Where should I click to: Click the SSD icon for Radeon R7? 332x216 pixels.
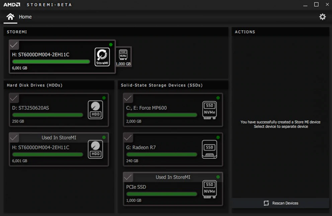[210, 149]
